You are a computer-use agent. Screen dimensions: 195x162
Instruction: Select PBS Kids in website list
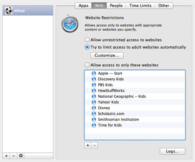(135, 85)
